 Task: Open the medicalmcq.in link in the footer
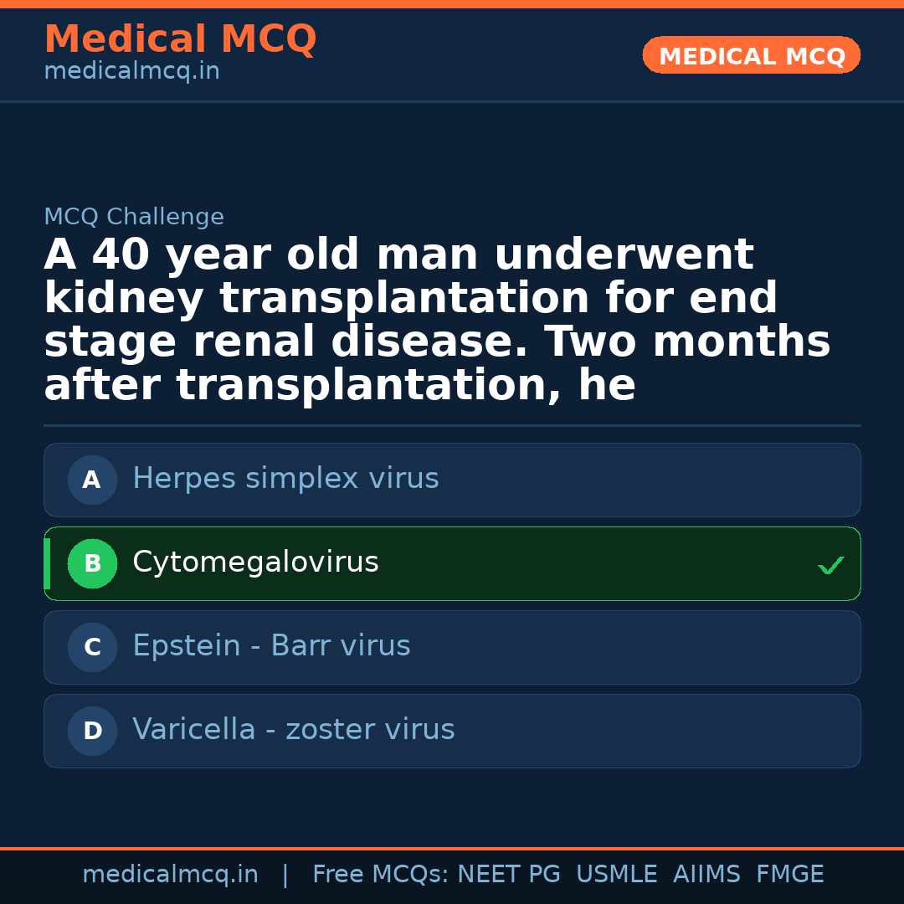pyautogui.click(x=170, y=875)
